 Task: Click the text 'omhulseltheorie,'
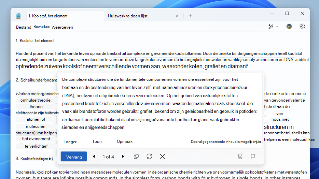[x=36, y=100]
